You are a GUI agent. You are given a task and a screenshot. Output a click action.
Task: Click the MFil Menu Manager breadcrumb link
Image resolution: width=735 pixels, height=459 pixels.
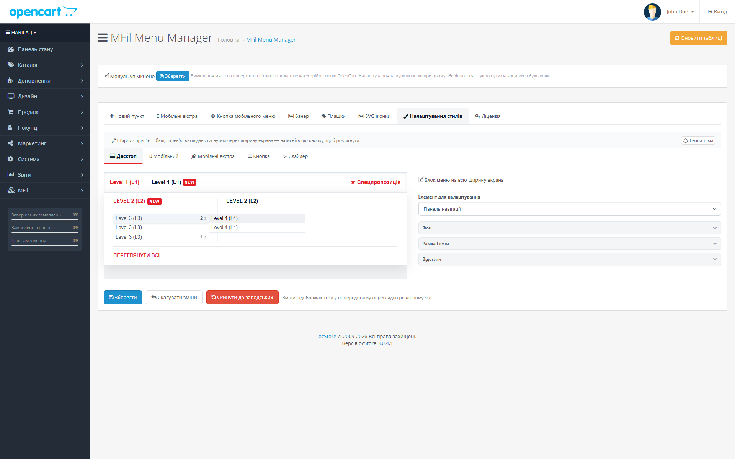(271, 40)
